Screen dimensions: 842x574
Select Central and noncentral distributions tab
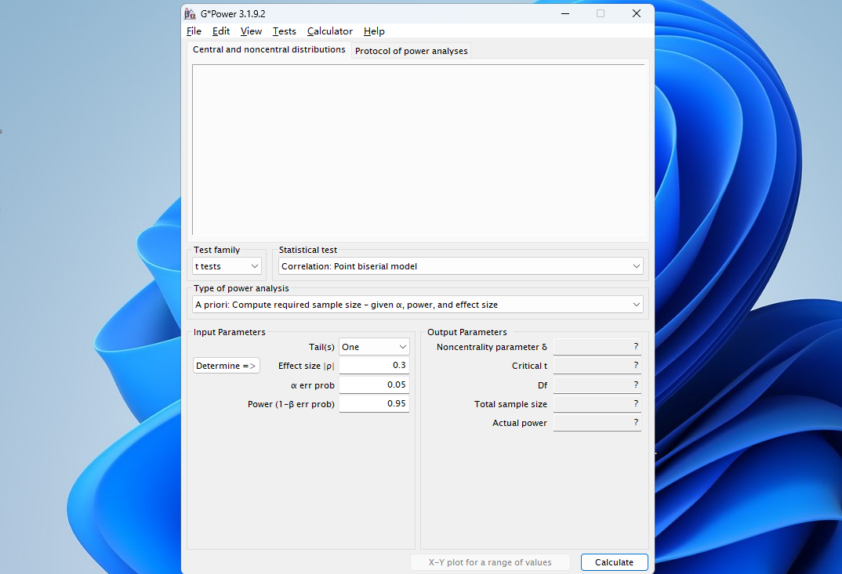(269, 49)
